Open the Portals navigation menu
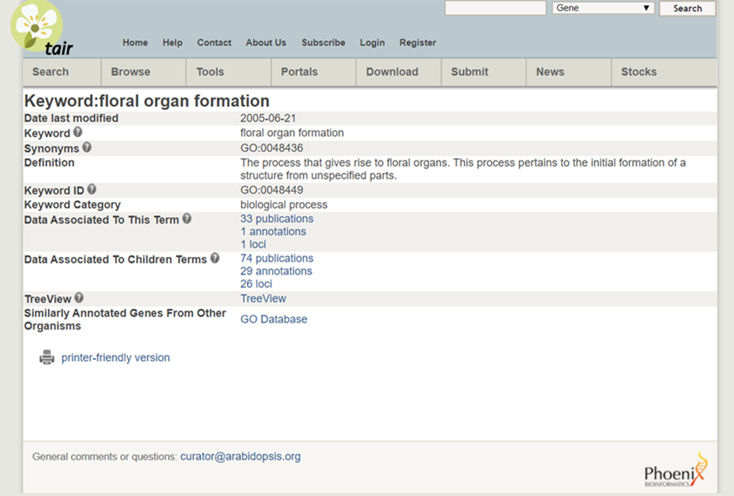This screenshot has width=734, height=496. point(299,72)
